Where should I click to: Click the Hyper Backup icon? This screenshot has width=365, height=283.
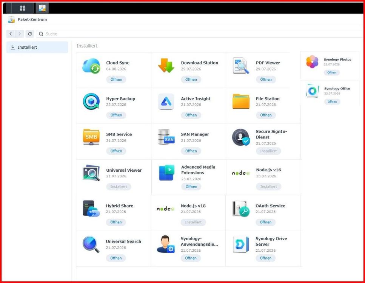(x=91, y=102)
